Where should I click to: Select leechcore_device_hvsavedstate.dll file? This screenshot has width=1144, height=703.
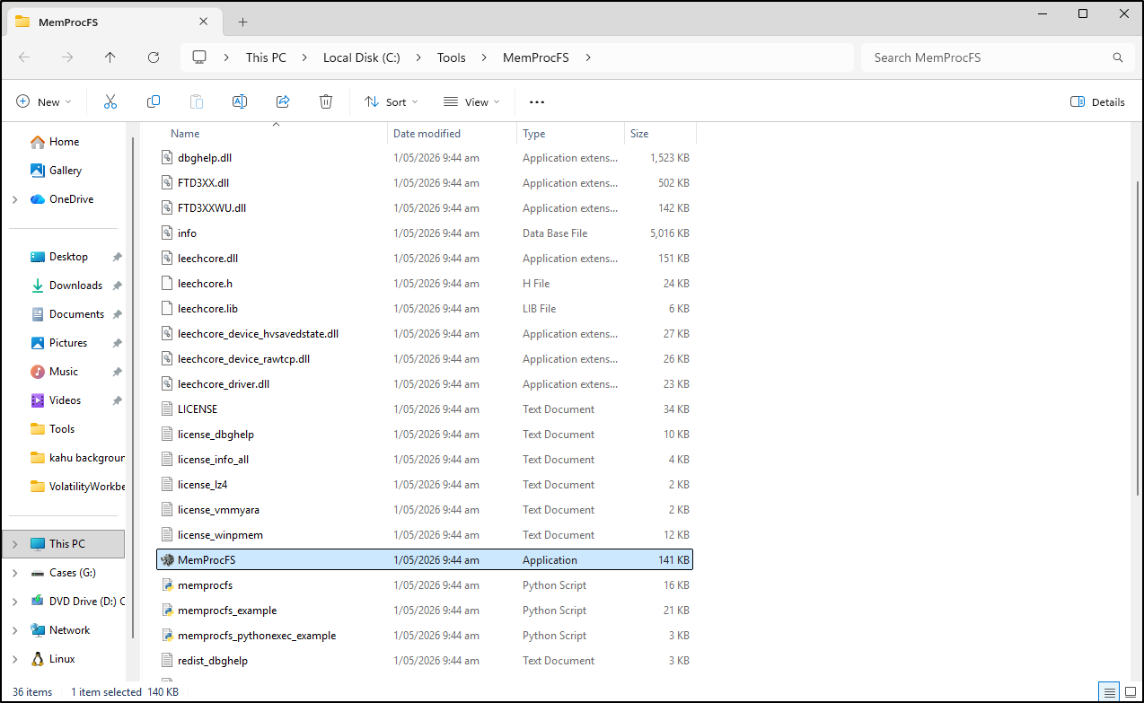pos(425,333)
